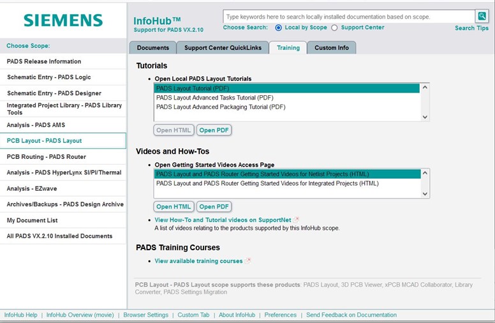Click the search magnifier icon button
Viewport: 495px width, 323px height.
(482, 16)
